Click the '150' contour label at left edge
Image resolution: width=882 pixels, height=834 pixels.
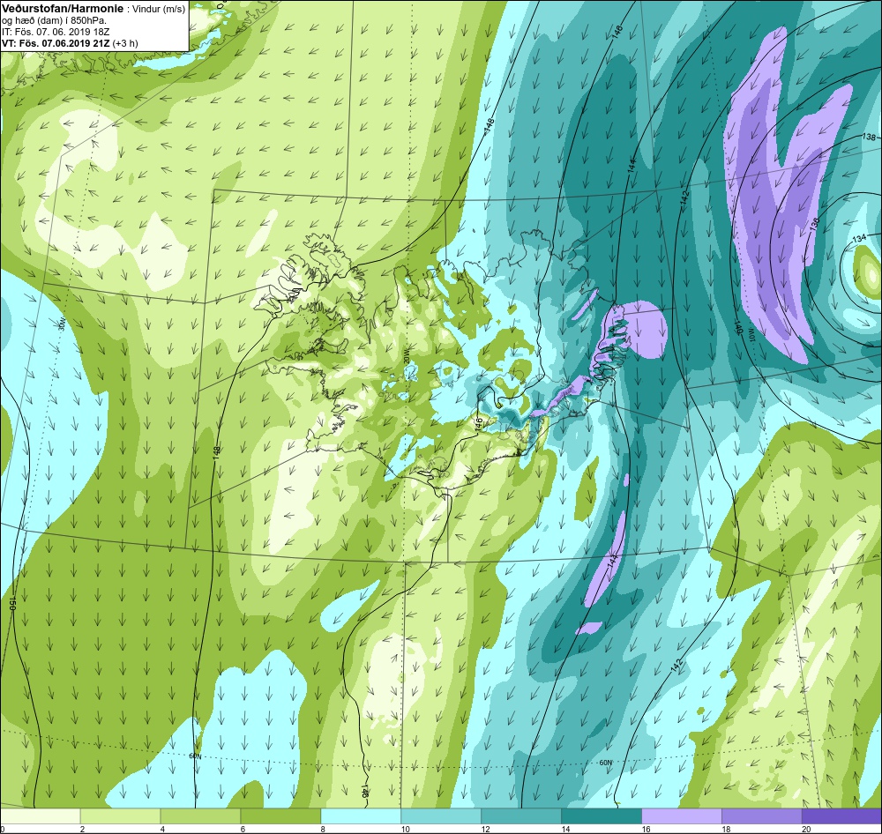[11, 604]
